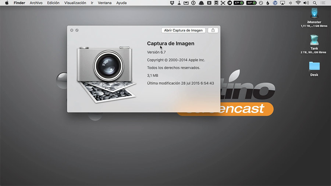Open the Ayuda menu
The height and width of the screenshot is (186, 331).
(121, 3)
